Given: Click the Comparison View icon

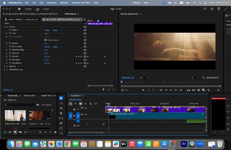Looking at the screenshot, I should point(204,90).
